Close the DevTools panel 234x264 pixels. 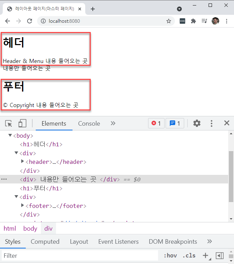click(226, 123)
